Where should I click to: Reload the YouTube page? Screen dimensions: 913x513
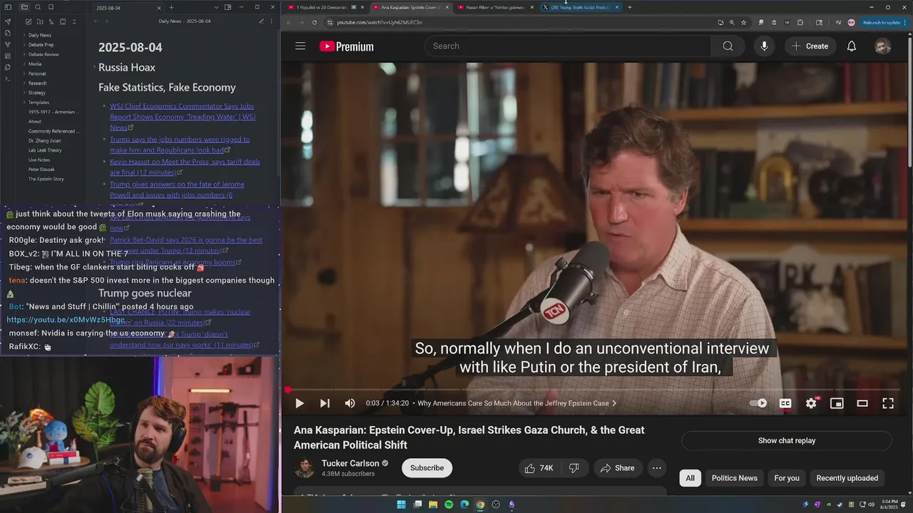click(x=315, y=22)
